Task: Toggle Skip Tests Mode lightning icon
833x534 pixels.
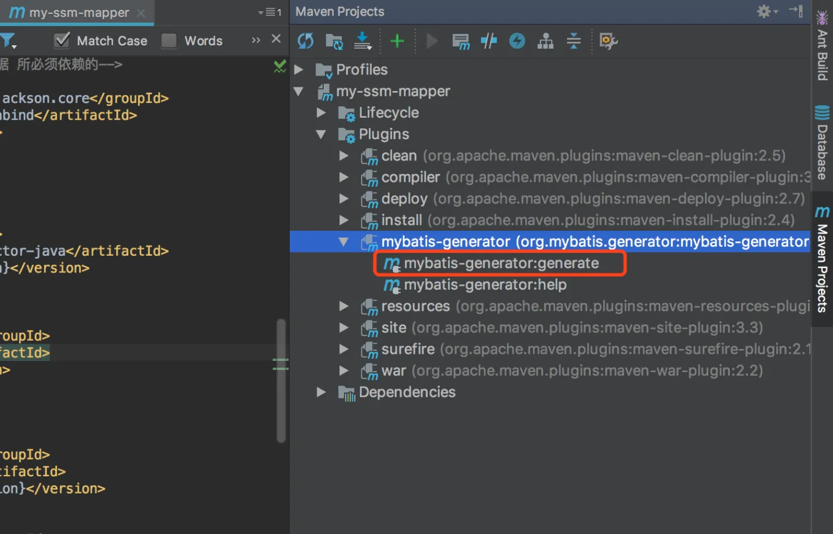Action: [x=517, y=41]
